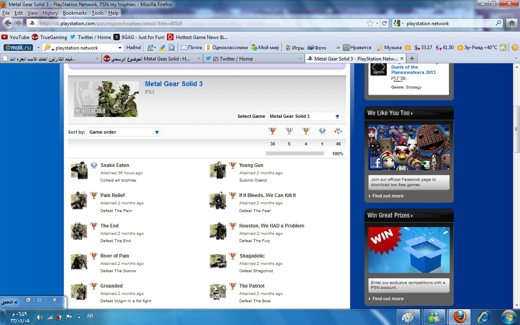The image size is (520, 325).
Task: Open Музыка from the mail.ru toolbar
Action: tap(389, 48)
